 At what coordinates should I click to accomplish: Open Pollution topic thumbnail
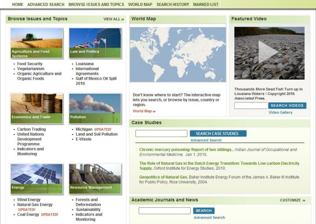(x=95, y=109)
